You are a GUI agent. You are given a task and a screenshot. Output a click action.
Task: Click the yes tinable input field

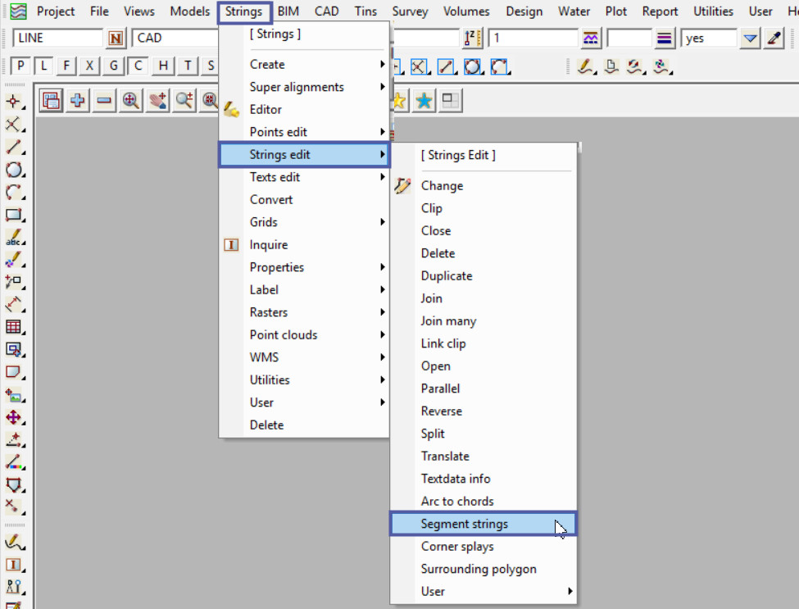(709, 39)
